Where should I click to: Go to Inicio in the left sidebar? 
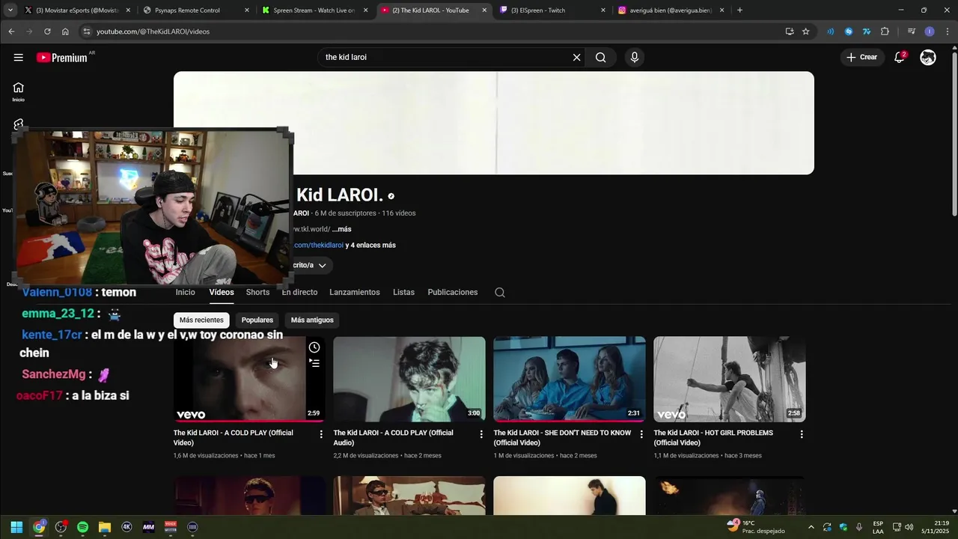coord(18,92)
